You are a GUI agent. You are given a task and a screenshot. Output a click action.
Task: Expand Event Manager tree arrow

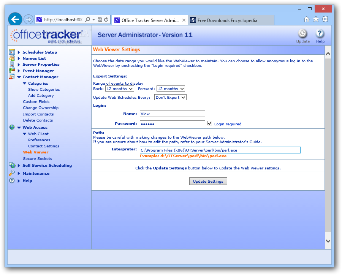(19, 71)
